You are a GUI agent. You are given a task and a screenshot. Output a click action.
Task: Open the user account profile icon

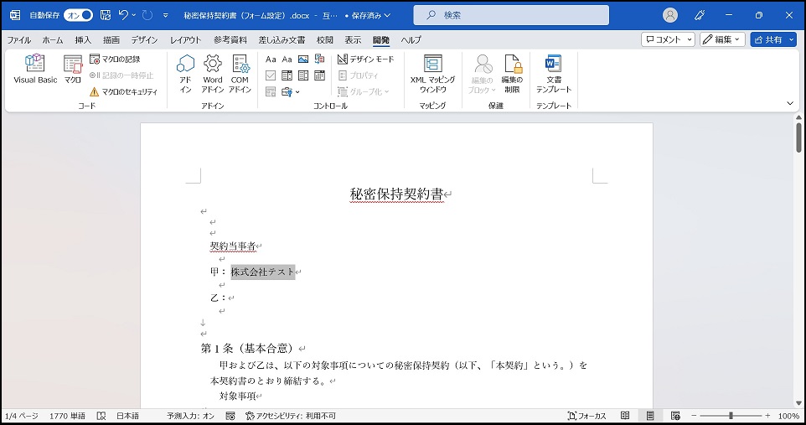(669, 15)
